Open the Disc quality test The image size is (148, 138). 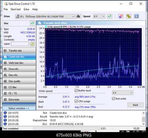tap(19, 81)
